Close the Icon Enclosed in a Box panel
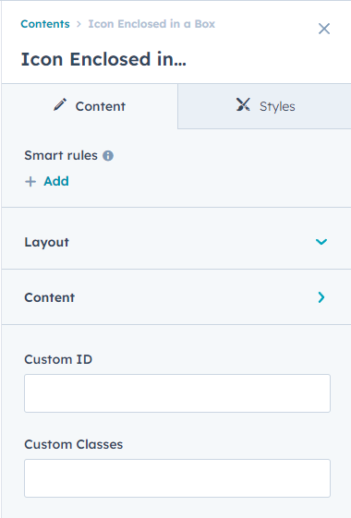The height and width of the screenshot is (518, 351). pyautogui.click(x=324, y=29)
